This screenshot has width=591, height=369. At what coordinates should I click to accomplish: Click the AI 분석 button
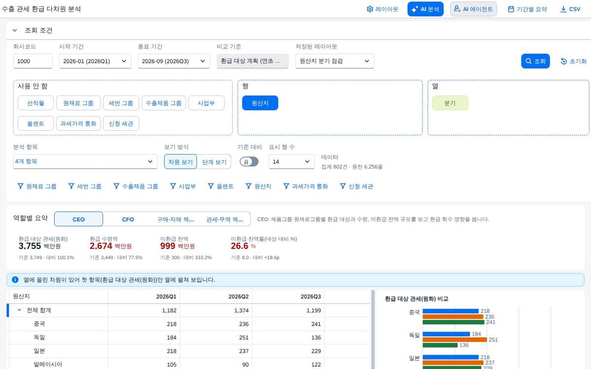click(426, 9)
